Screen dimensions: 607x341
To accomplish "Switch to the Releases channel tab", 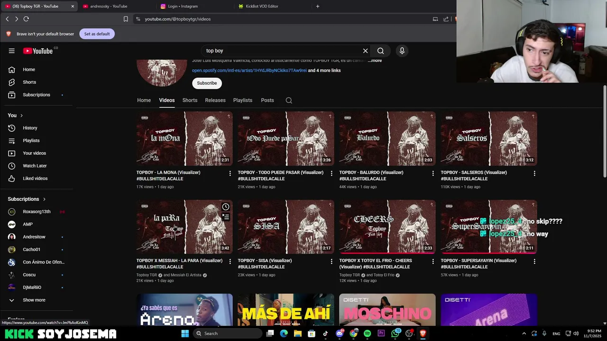I will pyautogui.click(x=215, y=100).
